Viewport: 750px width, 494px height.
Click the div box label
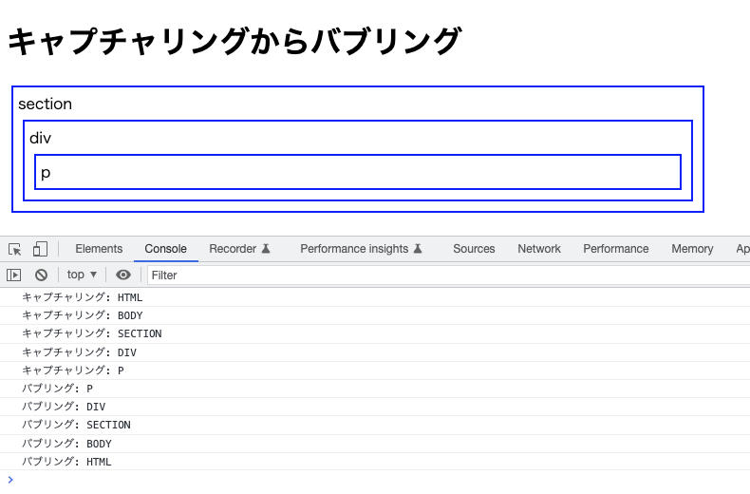40,139
